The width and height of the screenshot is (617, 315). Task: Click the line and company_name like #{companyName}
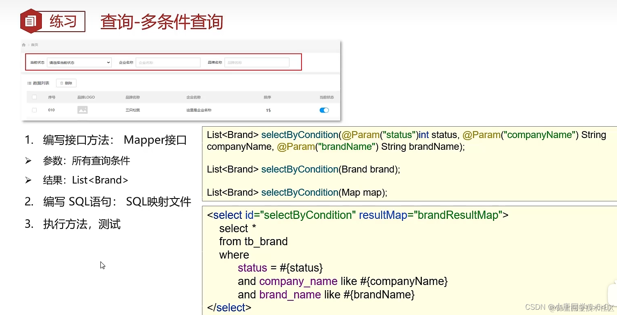point(343,281)
